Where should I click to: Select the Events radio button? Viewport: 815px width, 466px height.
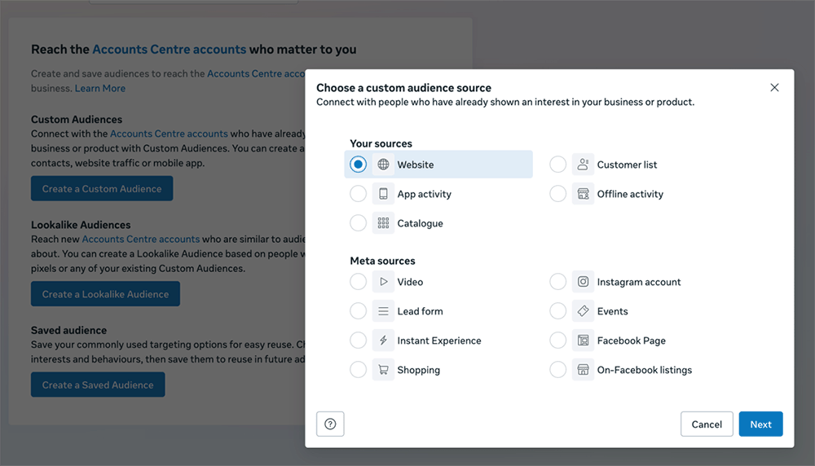(x=557, y=311)
